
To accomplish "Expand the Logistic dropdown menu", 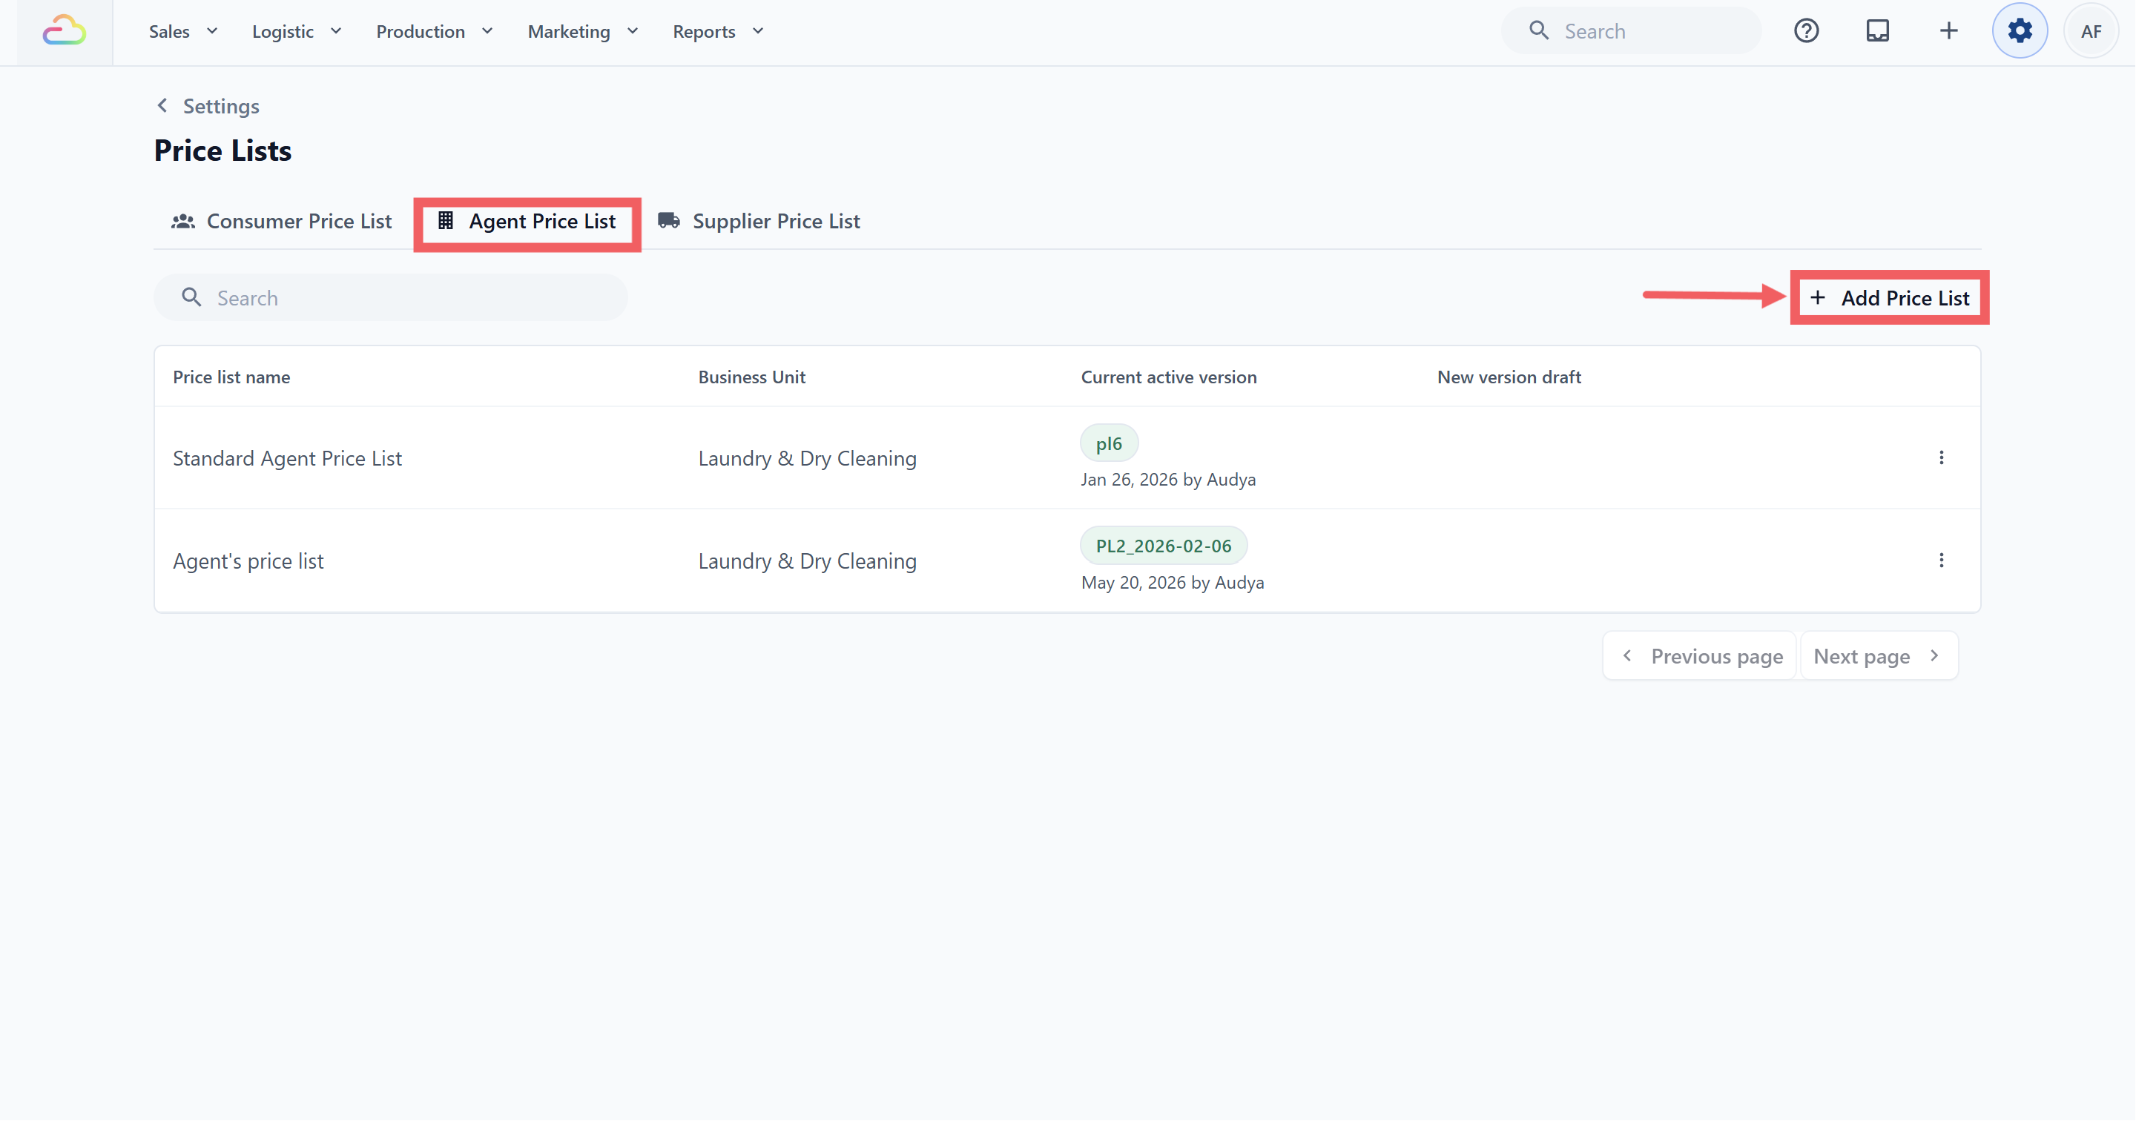I will (x=296, y=31).
